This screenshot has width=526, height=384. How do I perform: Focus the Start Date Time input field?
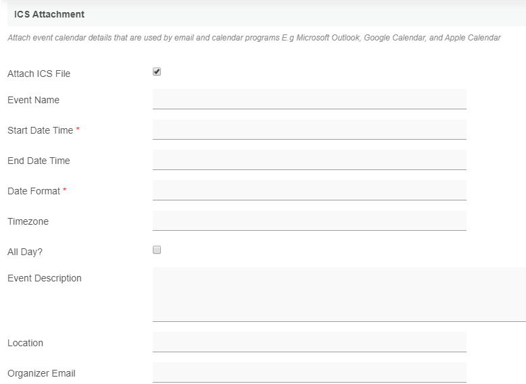[x=309, y=130]
